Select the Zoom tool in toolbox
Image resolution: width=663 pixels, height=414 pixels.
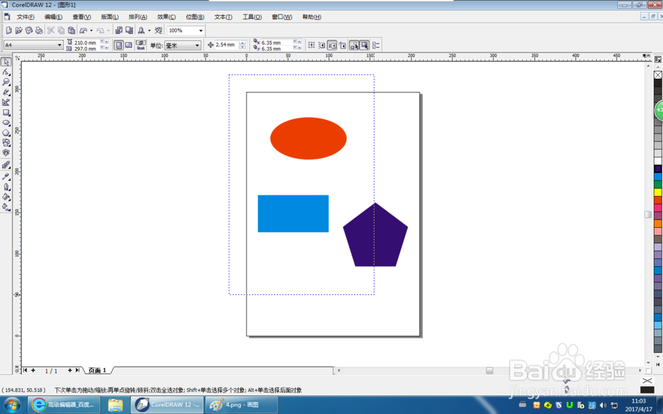[6, 82]
